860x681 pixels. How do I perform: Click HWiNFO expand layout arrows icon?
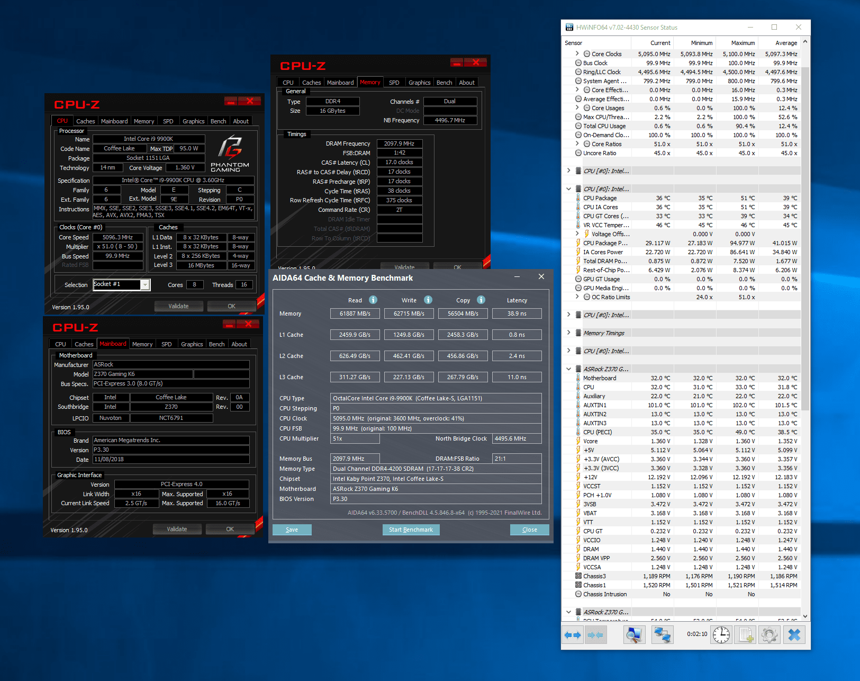tap(573, 635)
